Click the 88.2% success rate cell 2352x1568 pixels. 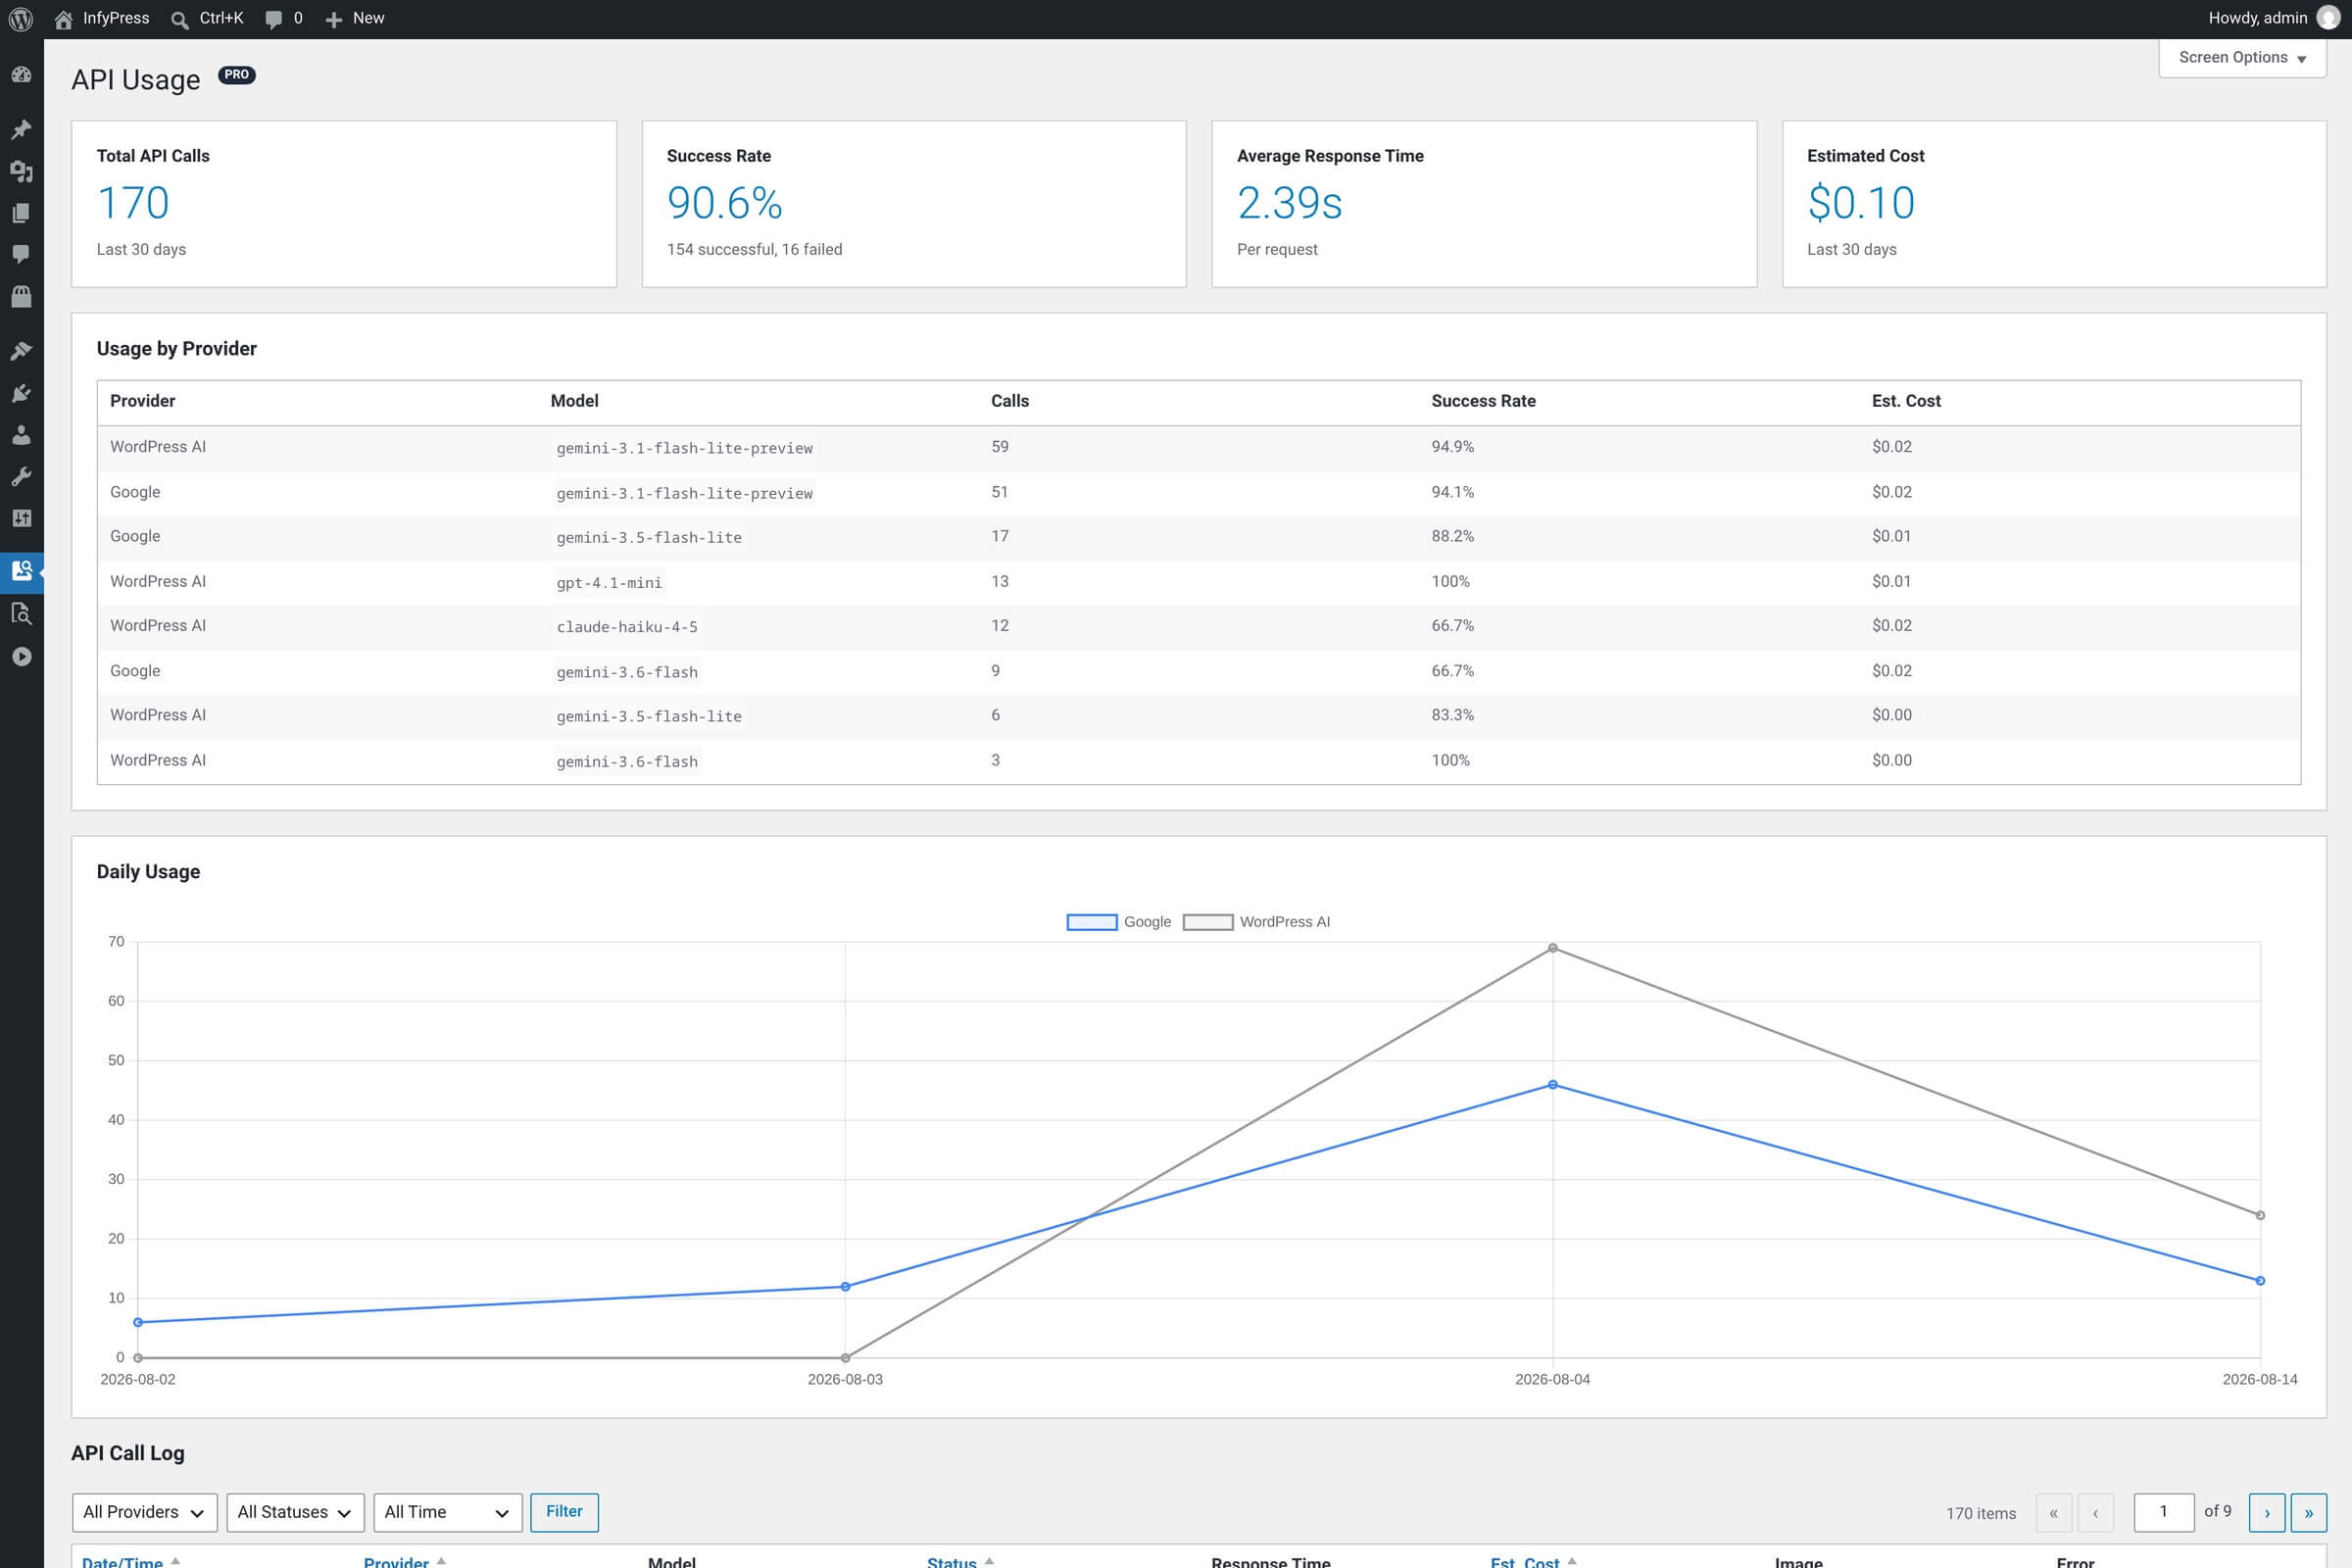pyautogui.click(x=1452, y=536)
